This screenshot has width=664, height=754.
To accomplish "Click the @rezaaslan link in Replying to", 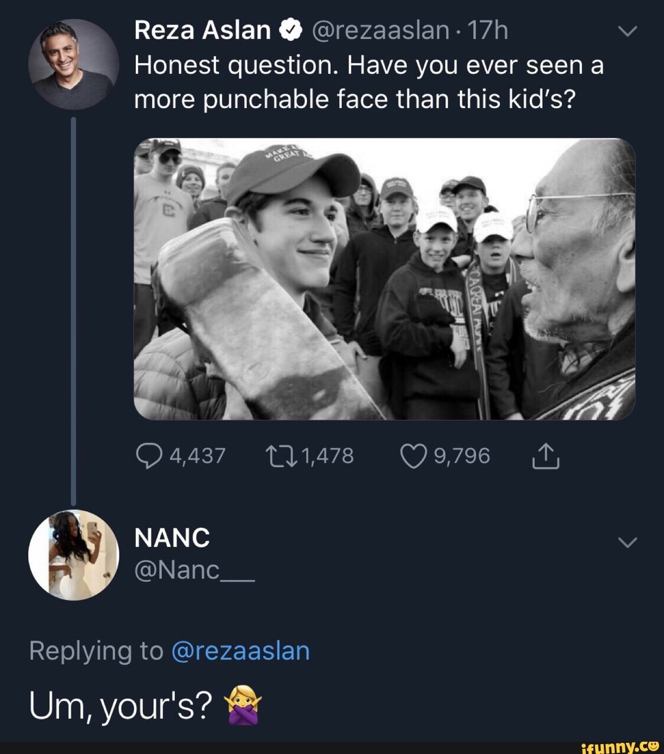I will [x=240, y=651].
